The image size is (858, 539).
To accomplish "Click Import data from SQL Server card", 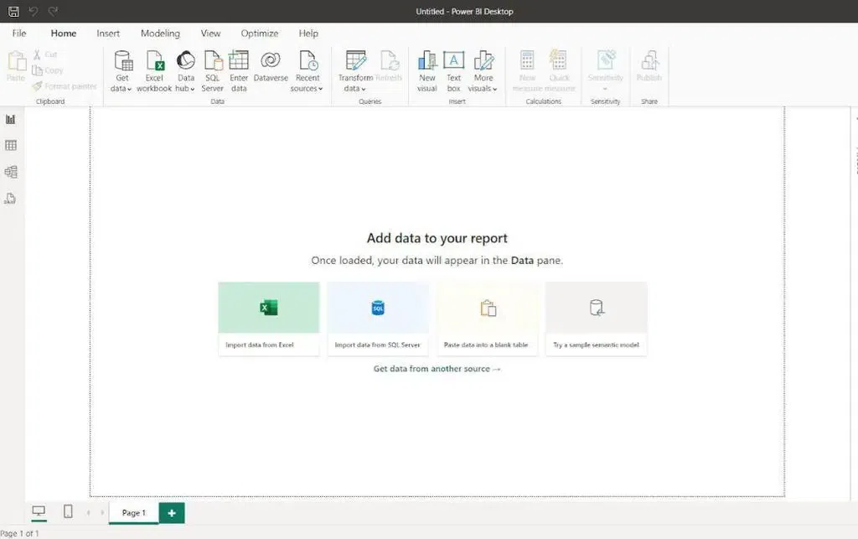I will click(x=378, y=319).
